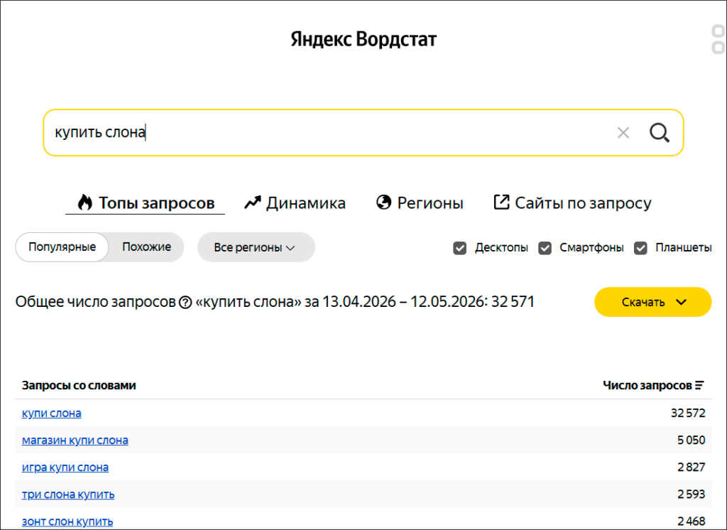
Task: Switch to the Регионы tab
Action: (x=420, y=202)
